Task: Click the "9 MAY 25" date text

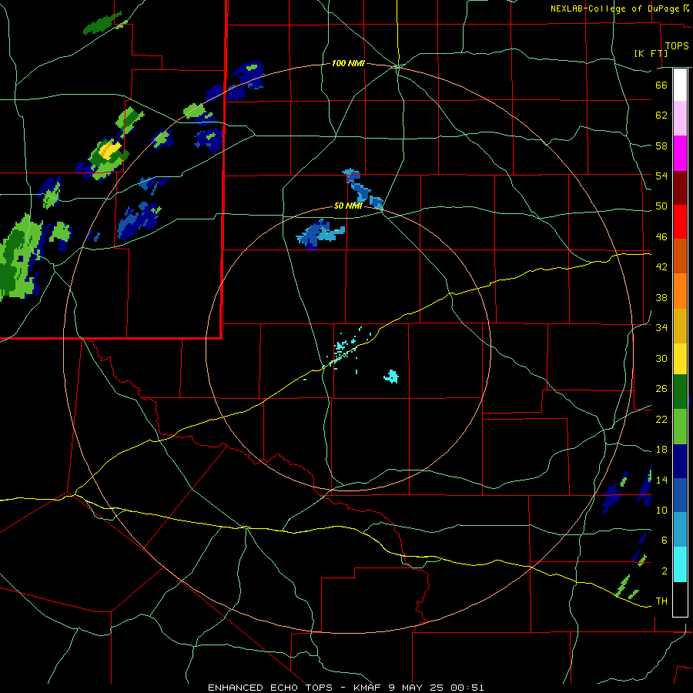Action: point(417,688)
